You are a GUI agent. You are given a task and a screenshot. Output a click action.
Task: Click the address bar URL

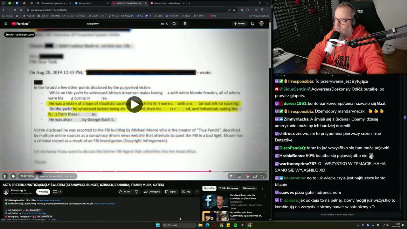point(49,10)
